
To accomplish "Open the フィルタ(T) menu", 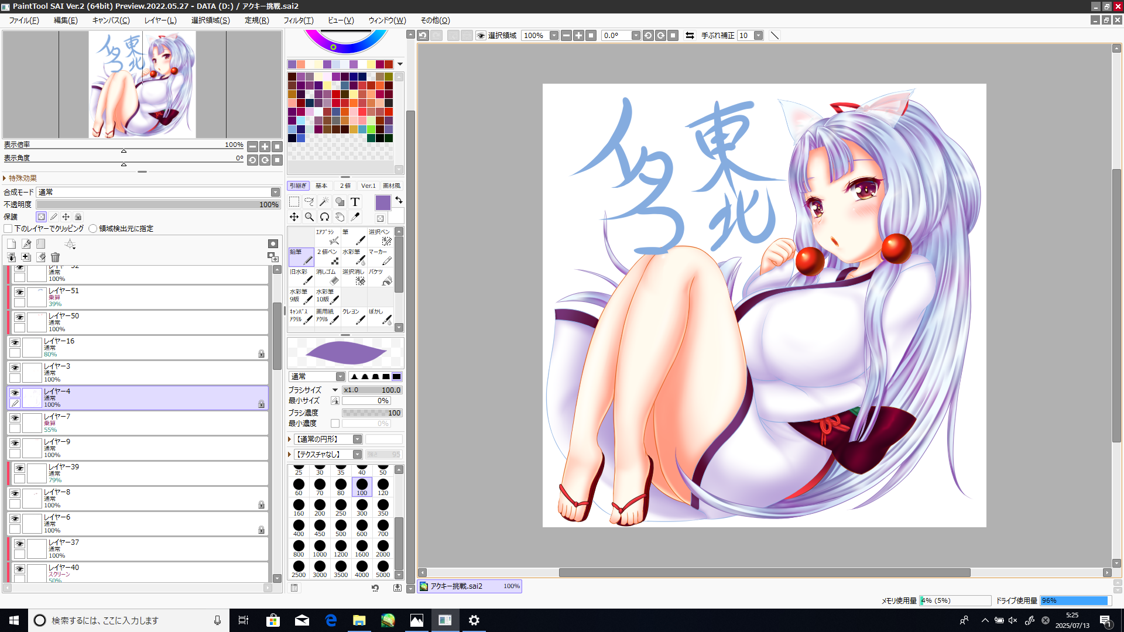I will pos(299,20).
